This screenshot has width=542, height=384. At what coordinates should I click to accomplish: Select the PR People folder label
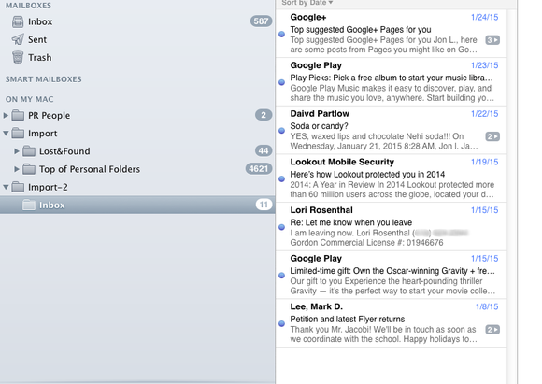click(50, 116)
